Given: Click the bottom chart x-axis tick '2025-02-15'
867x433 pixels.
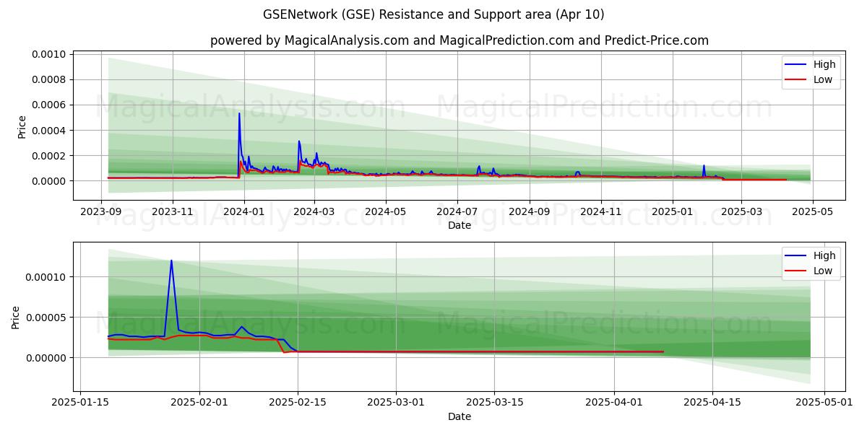Looking at the screenshot, I should tap(298, 403).
